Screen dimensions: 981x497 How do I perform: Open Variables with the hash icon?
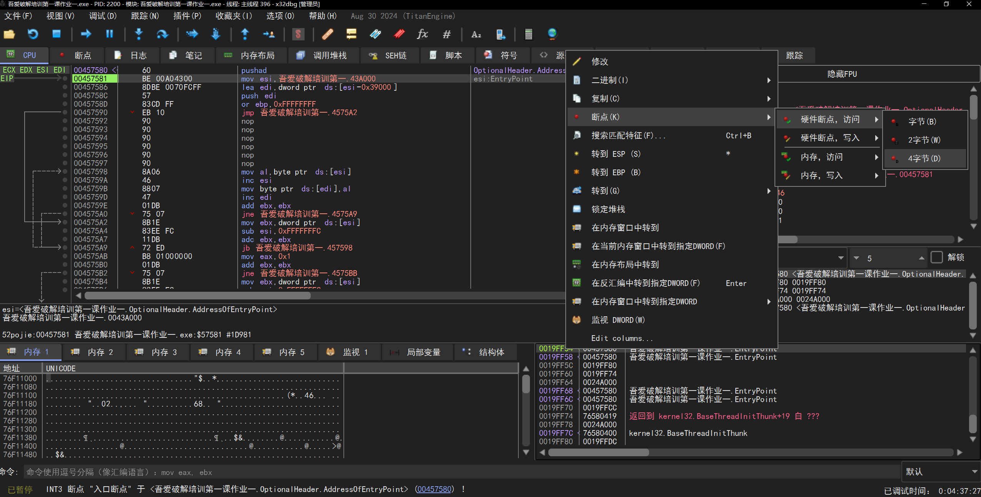click(446, 34)
